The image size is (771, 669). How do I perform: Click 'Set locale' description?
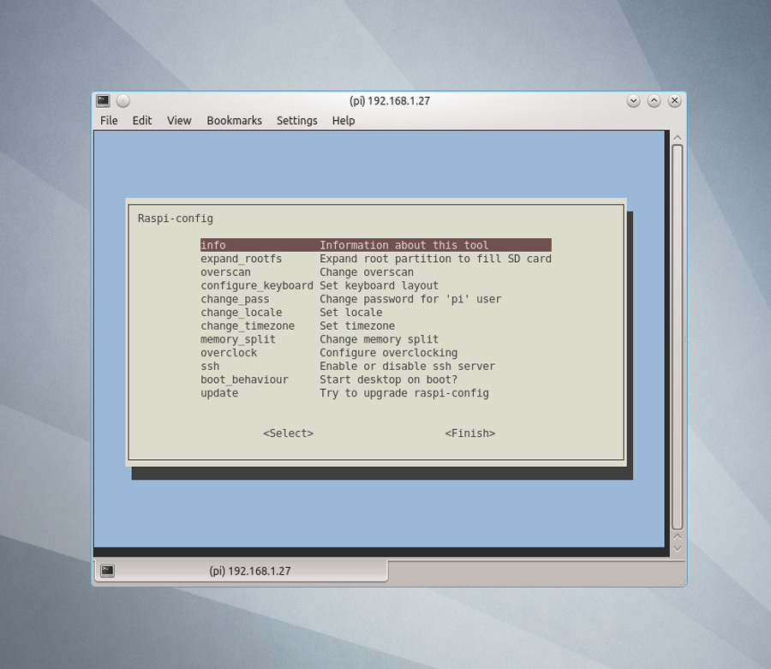coord(350,312)
